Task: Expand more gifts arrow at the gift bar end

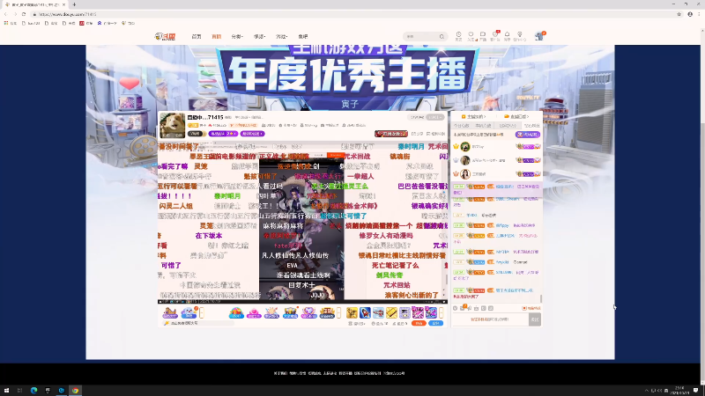Action: 442,312
